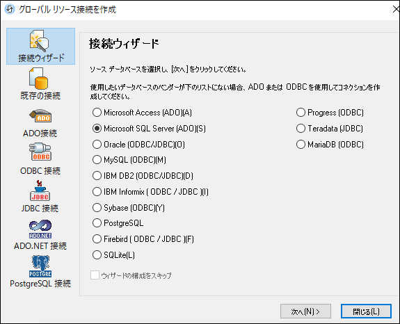Click the ADO.NET 接続 label text
Viewport: 400px width, 324px height.
coord(40,245)
